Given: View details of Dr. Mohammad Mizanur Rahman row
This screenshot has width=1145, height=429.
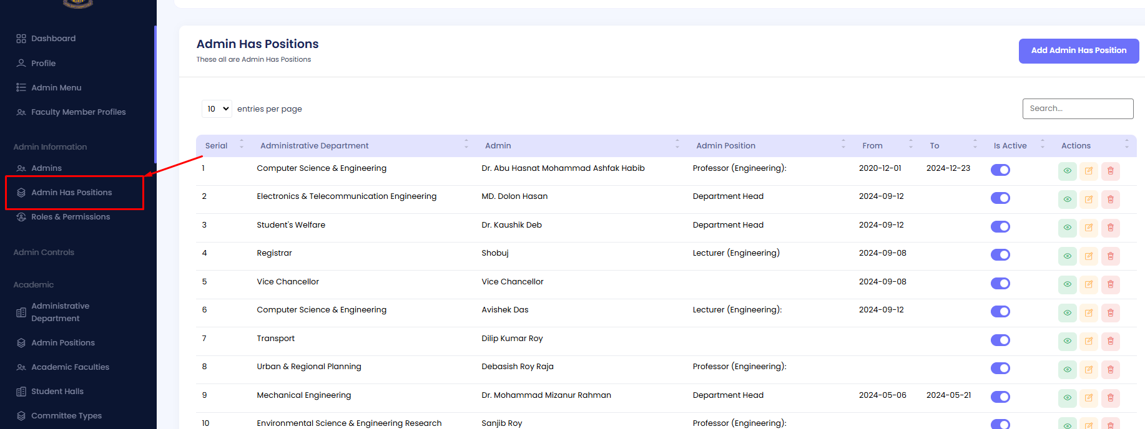Looking at the screenshot, I should point(1067,398).
